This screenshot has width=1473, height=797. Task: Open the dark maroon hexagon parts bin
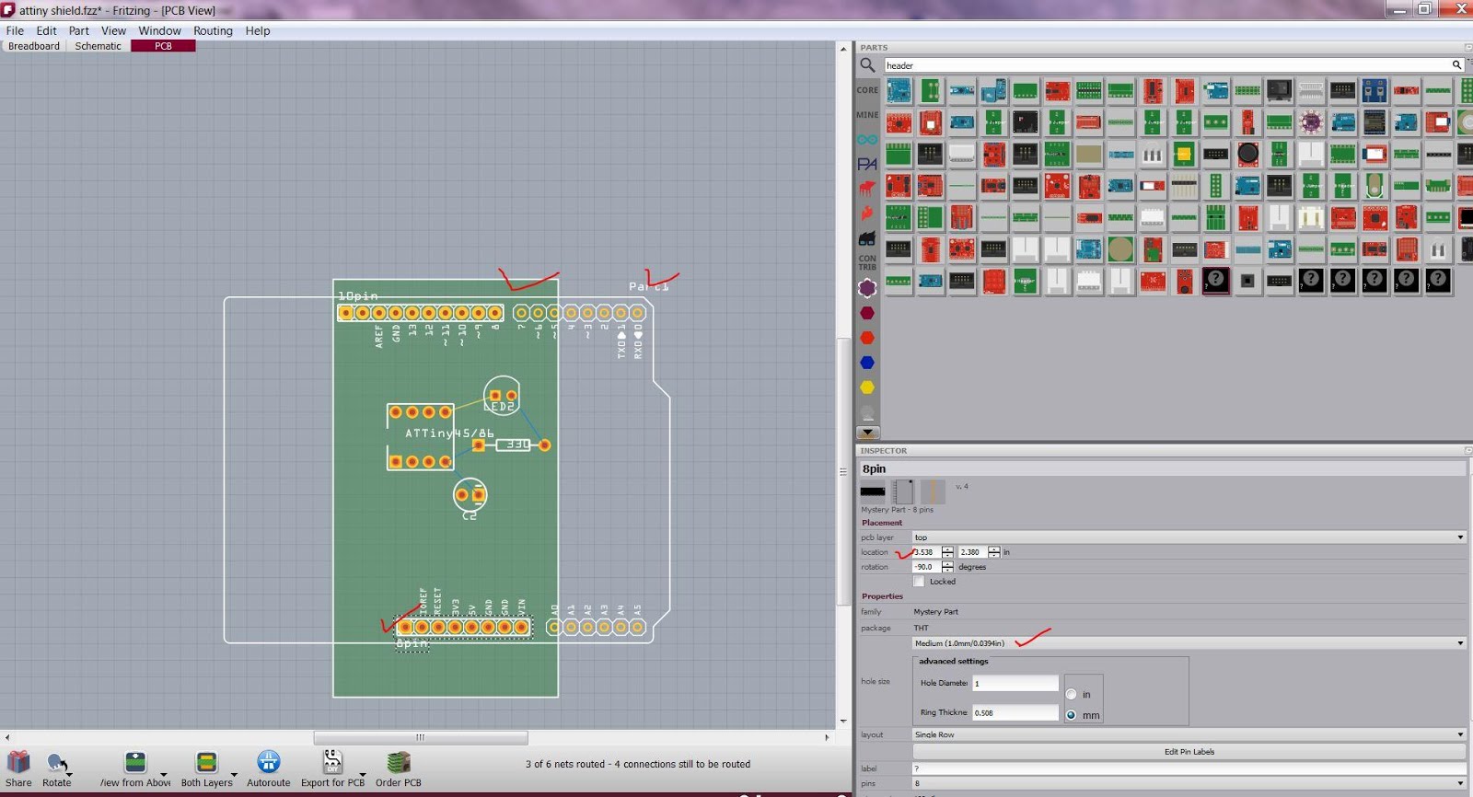[867, 313]
